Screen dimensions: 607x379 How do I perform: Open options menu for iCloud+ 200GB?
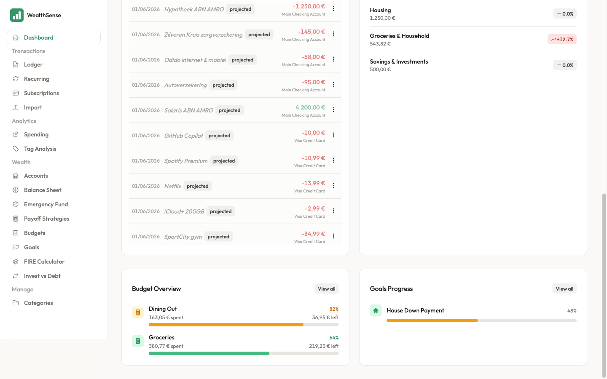(x=333, y=211)
